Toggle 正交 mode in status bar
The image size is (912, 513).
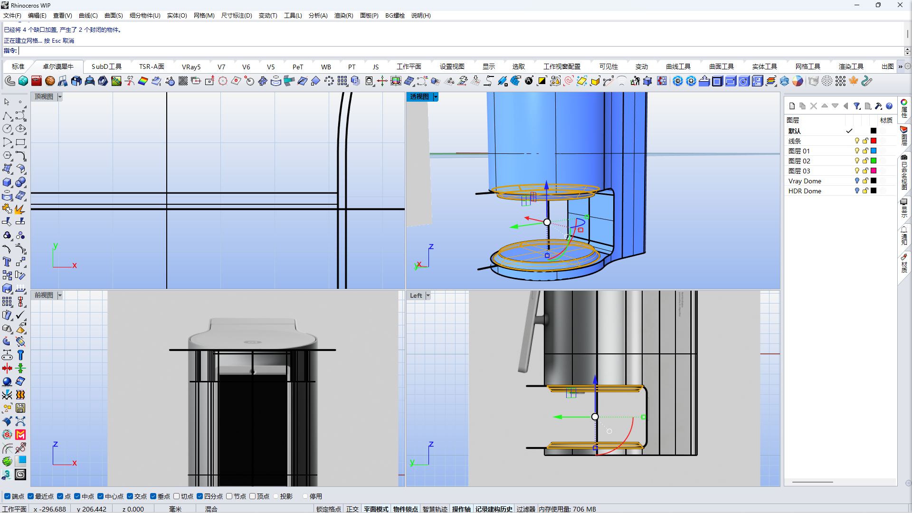tap(352, 509)
